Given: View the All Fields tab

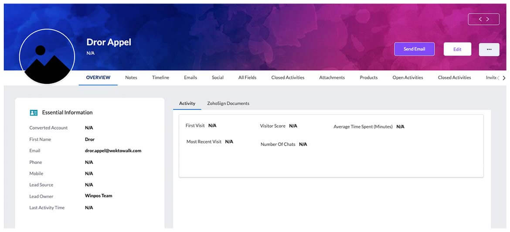Looking at the screenshot, I should (247, 78).
